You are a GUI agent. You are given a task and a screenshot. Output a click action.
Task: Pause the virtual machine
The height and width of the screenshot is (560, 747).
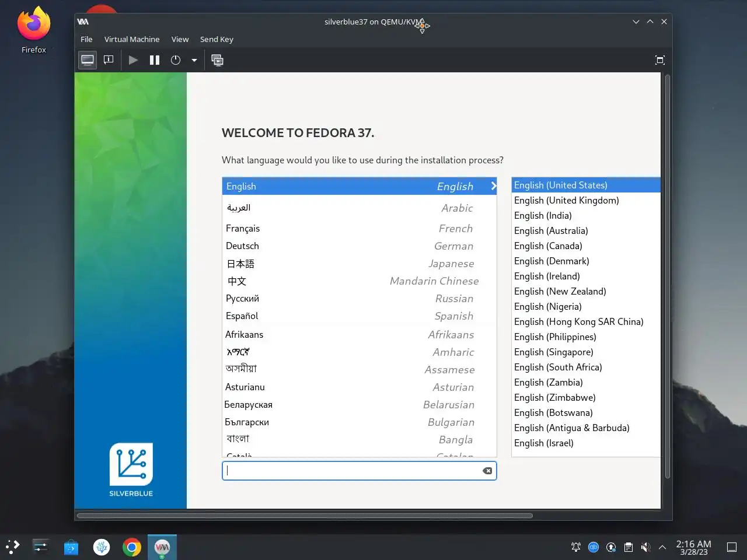click(x=155, y=60)
